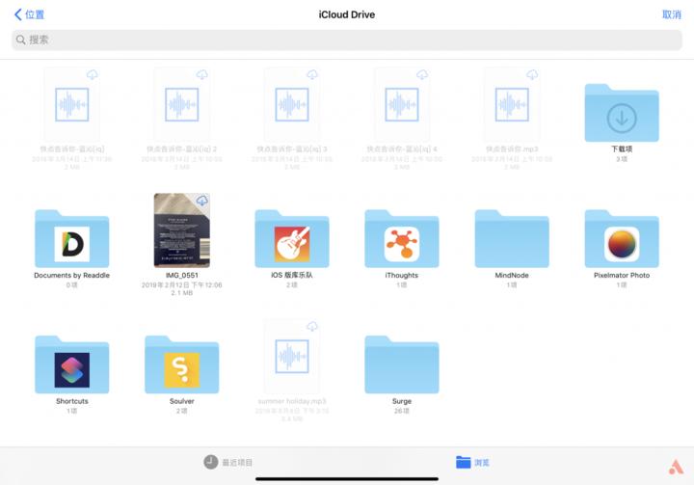
Task: Select the unnumbered [iq] audio file
Action: [71, 104]
